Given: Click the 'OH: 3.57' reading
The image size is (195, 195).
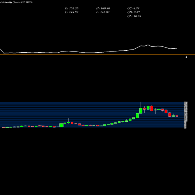Looking at the screenshot, I should 133,12.
